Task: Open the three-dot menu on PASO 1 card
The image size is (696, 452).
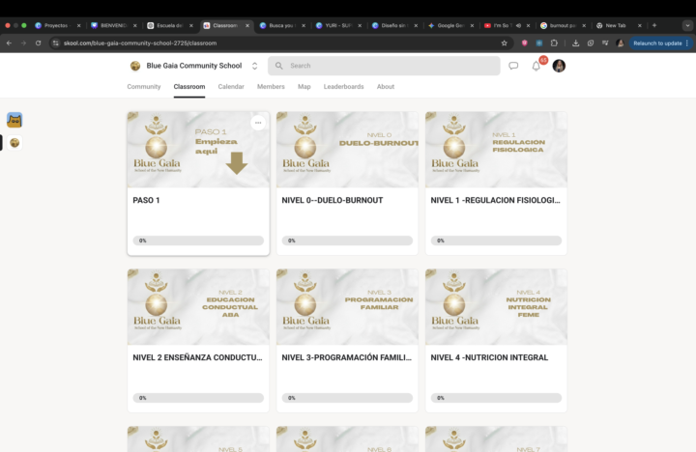Action: pos(258,123)
